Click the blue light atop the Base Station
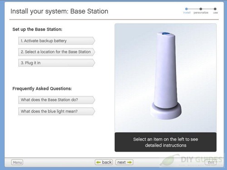The width and height of the screenshot is (227, 170). click(165, 34)
